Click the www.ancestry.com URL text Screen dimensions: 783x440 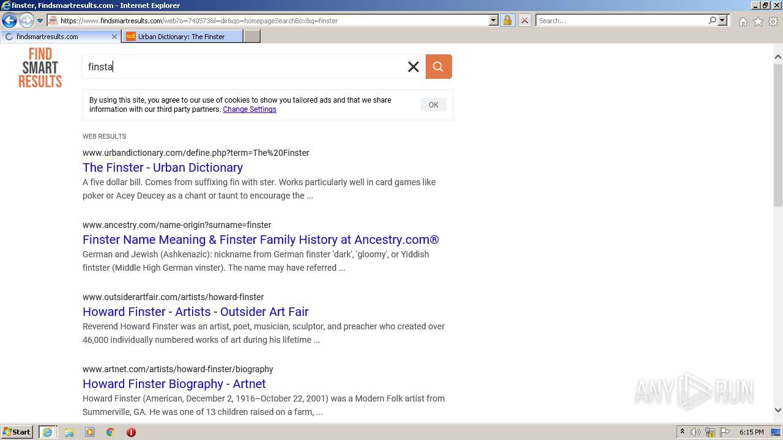[177, 225]
